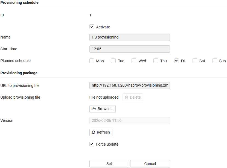The width and height of the screenshot is (227, 168).
Task: Click into the Start time field
Action: (x=130, y=49)
